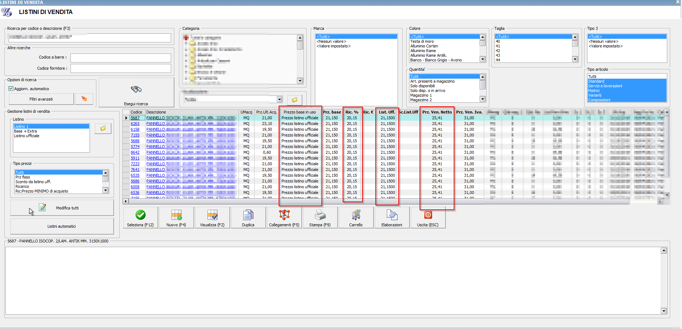The image size is (682, 329).
Task: Click the folder button beside the Listino list
Action: tap(103, 128)
